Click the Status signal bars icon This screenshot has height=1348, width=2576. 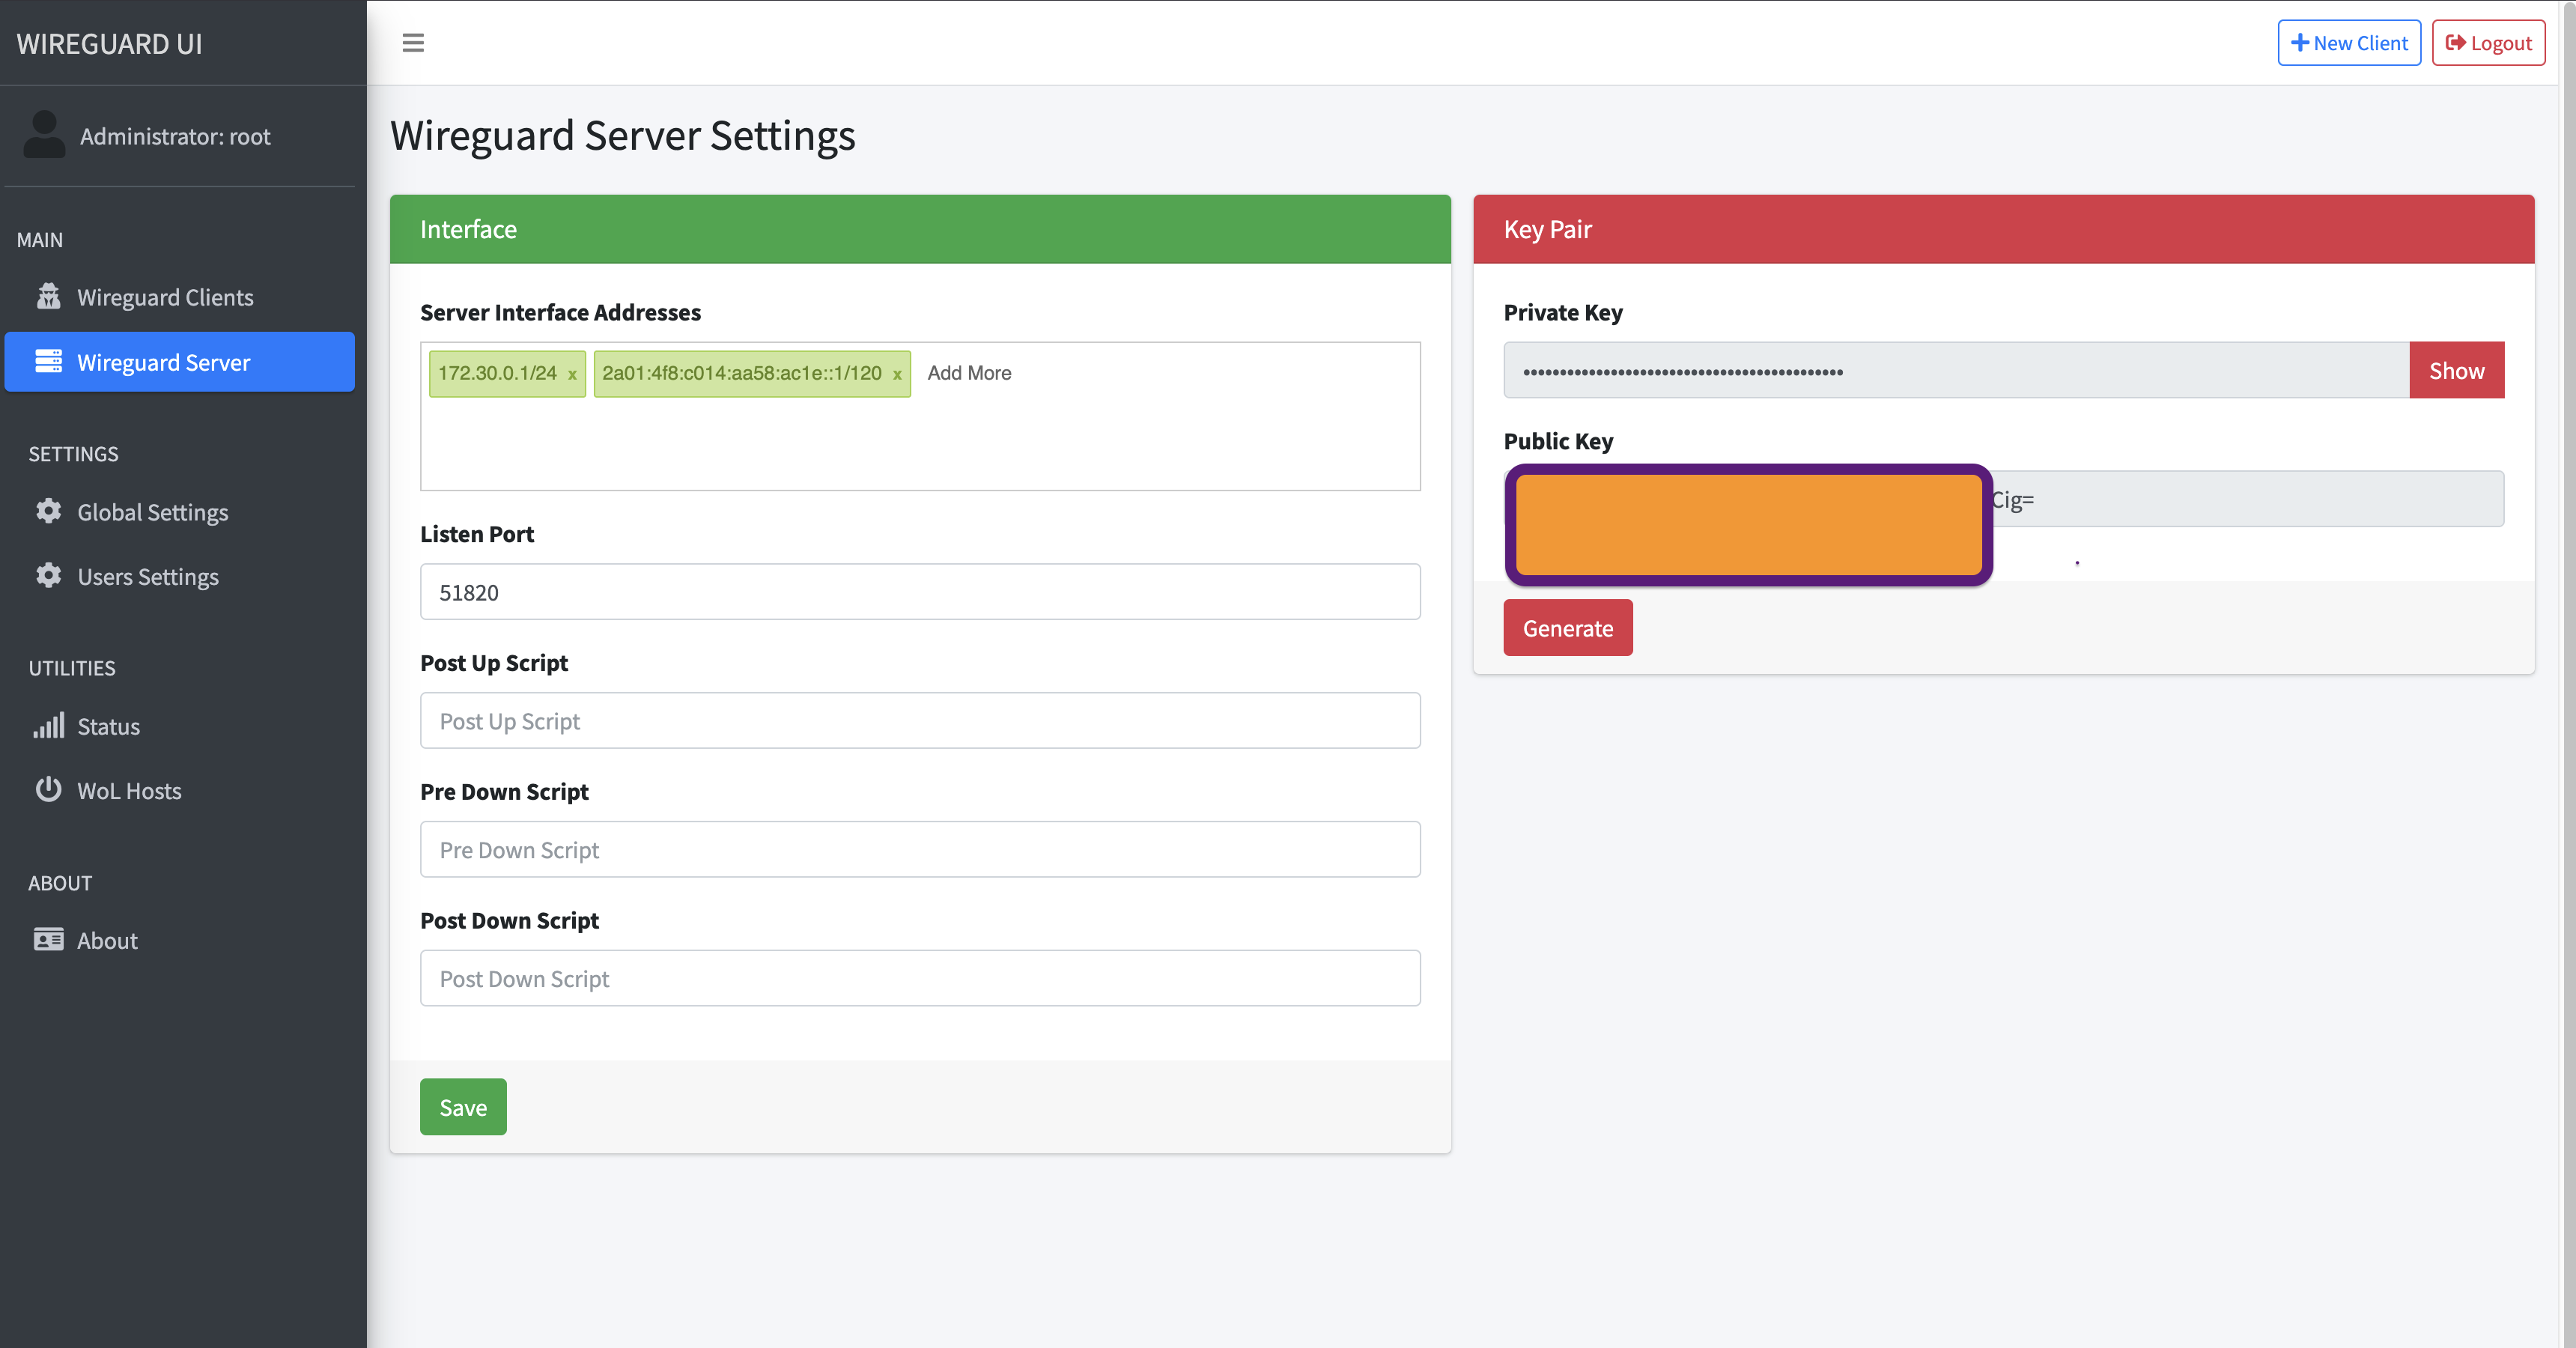pyautogui.click(x=48, y=725)
